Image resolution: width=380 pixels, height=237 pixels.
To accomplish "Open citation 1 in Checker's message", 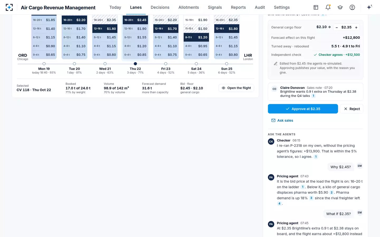I will (316, 157).
